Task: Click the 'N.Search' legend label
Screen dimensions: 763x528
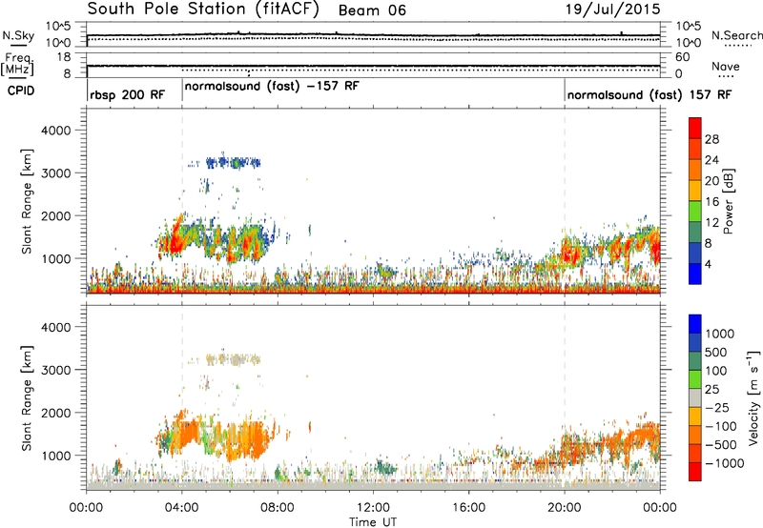Action: click(736, 35)
